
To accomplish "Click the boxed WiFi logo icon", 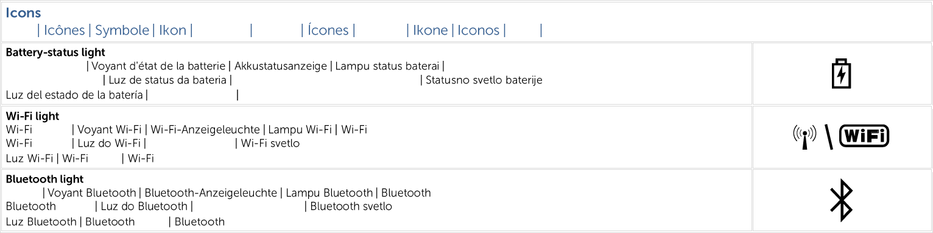I will pyautogui.click(x=864, y=136).
